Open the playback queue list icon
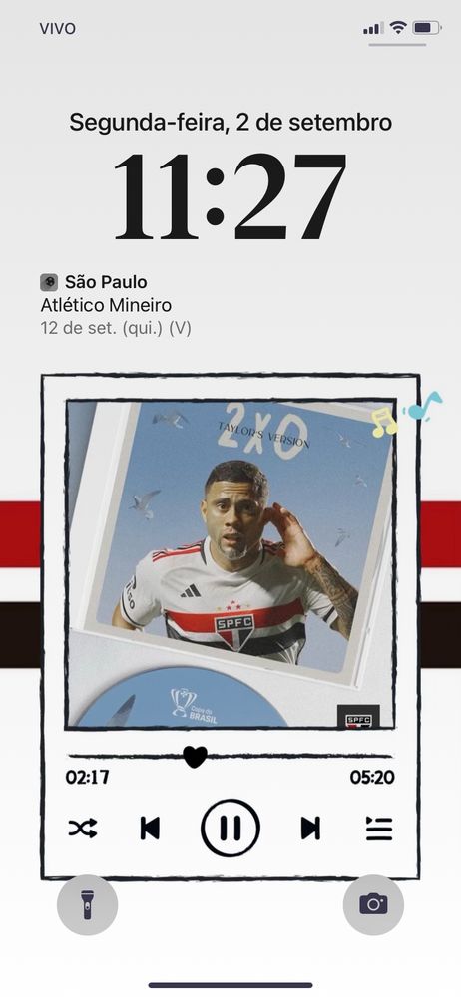 [x=379, y=829]
